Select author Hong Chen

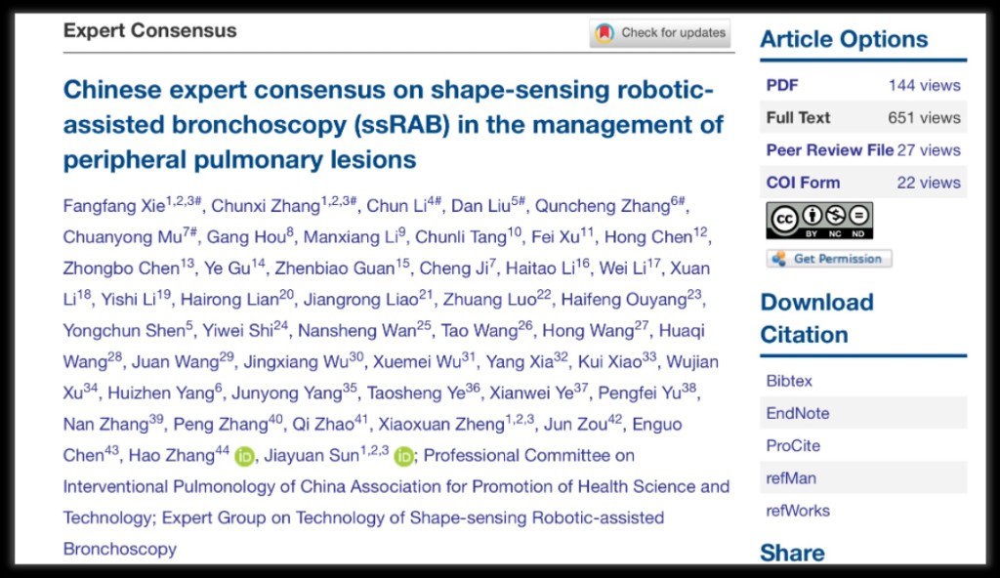tap(648, 237)
